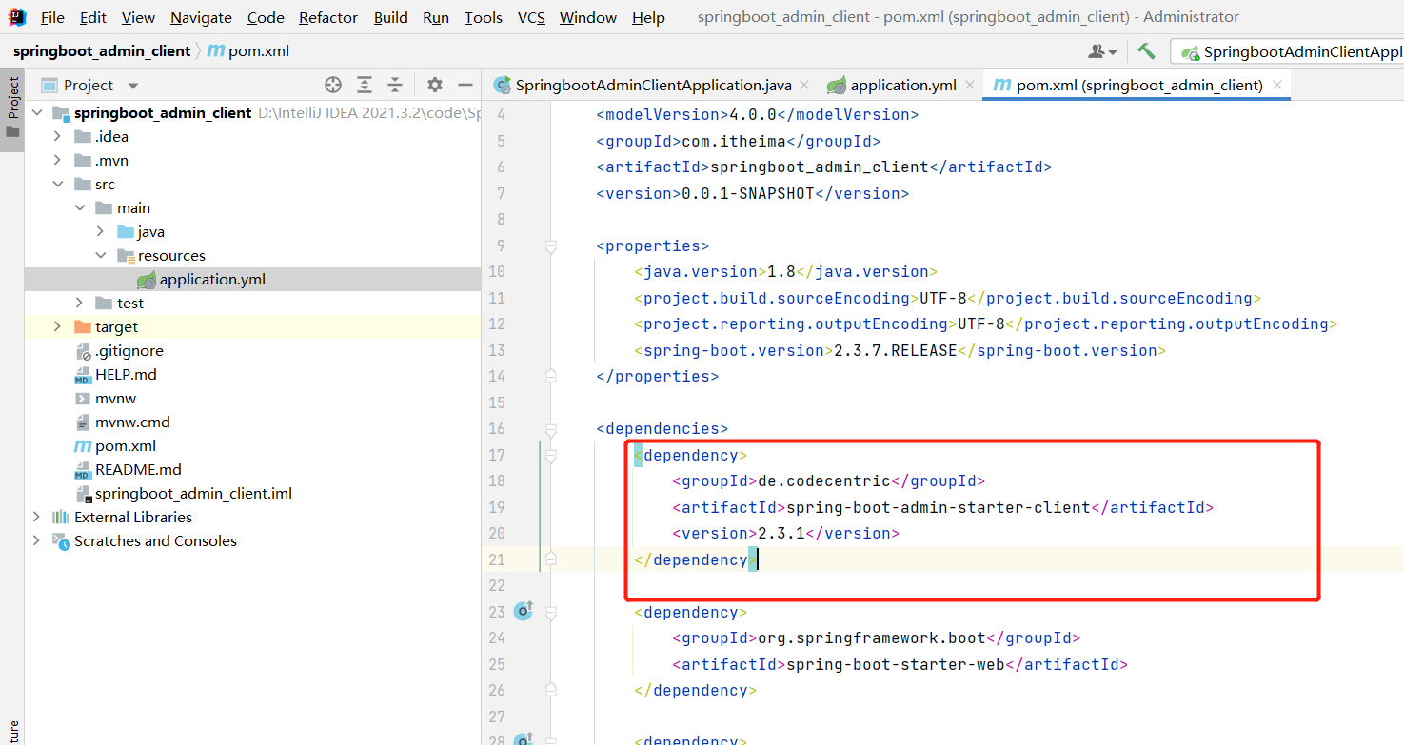Collapse the resources folder
This screenshot has height=745, width=1404.
click(101, 255)
